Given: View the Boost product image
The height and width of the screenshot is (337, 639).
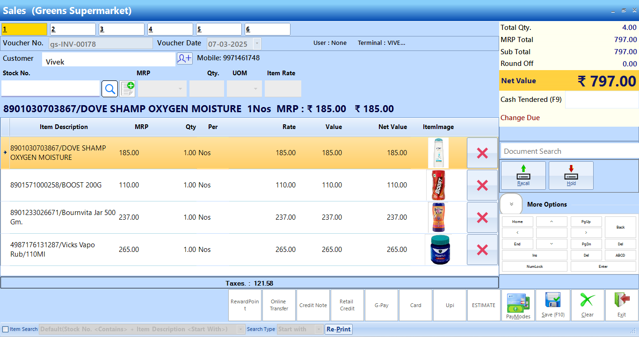Looking at the screenshot, I should pos(438,185).
